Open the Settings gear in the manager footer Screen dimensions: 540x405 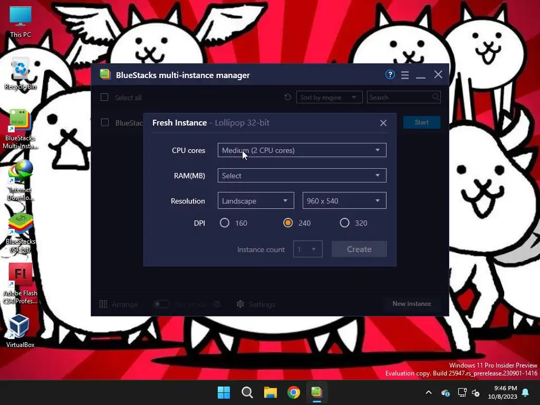(240, 304)
